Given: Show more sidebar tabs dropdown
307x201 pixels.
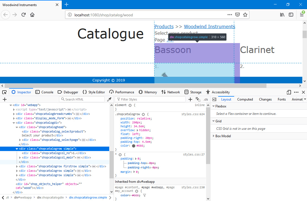Looking at the screenshot, I should tap(305, 99).
